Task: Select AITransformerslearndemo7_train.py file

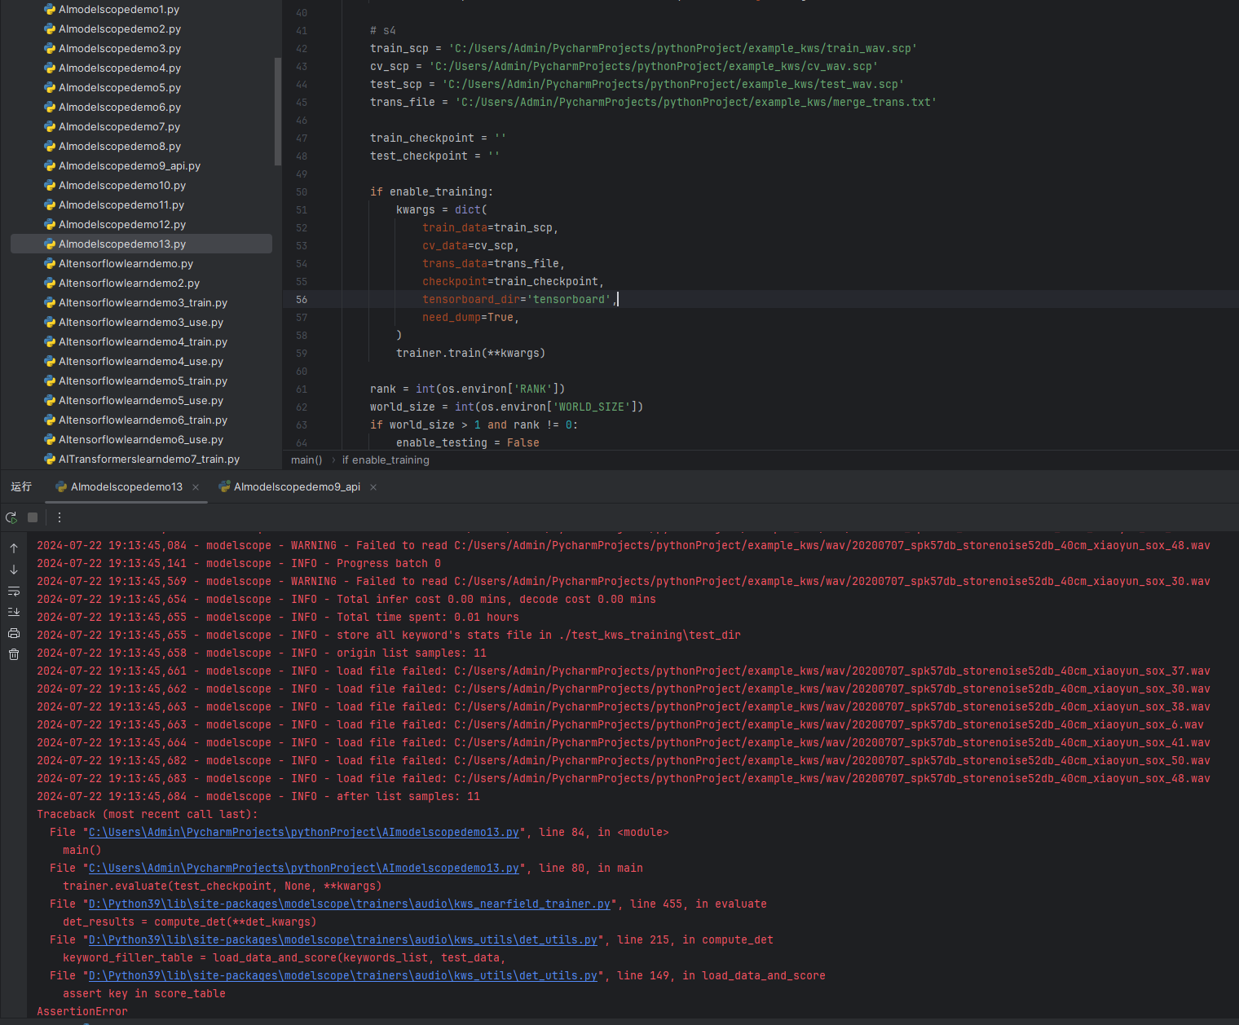Action: click(x=149, y=460)
